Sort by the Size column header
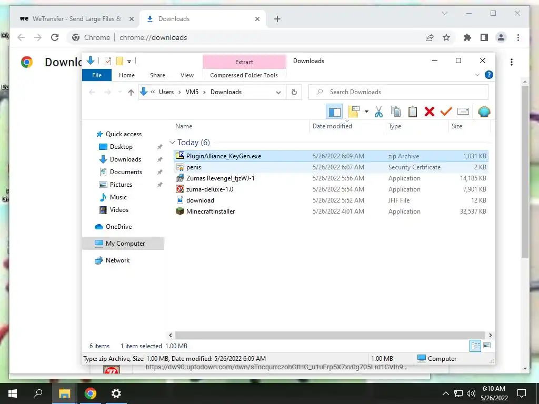The image size is (539, 404). (456, 126)
